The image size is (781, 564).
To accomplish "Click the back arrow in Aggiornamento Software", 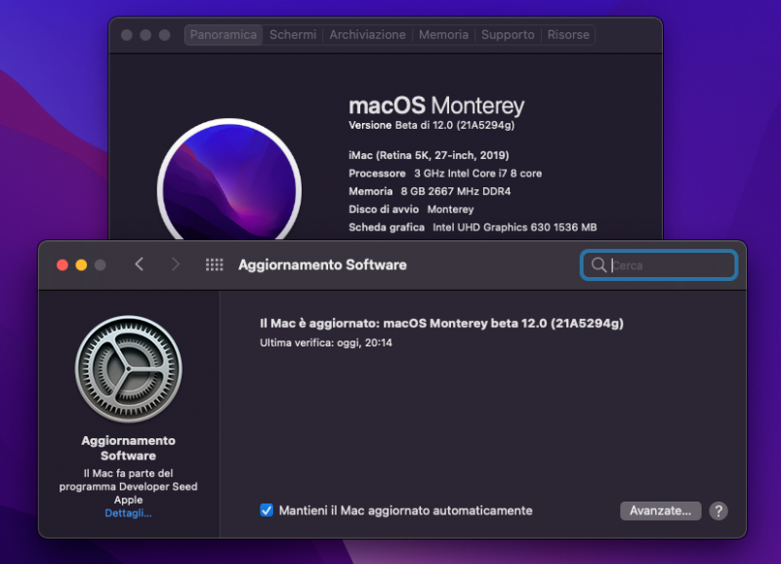I will [x=140, y=264].
